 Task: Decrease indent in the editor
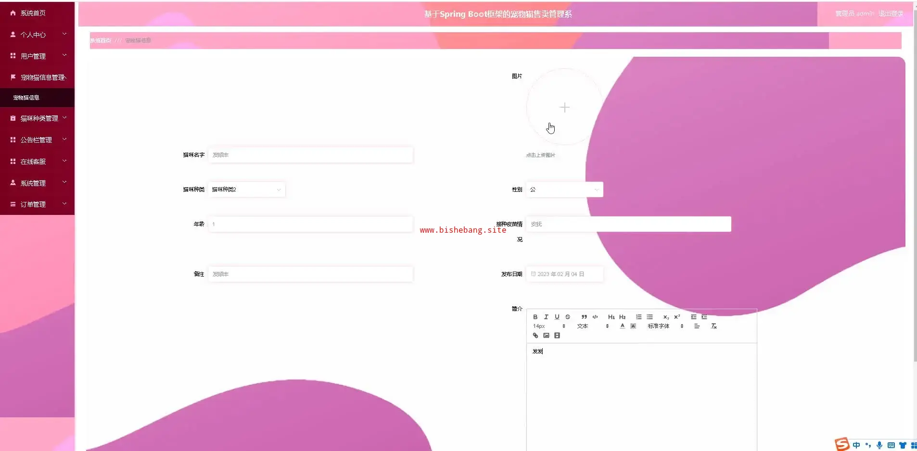click(x=694, y=317)
